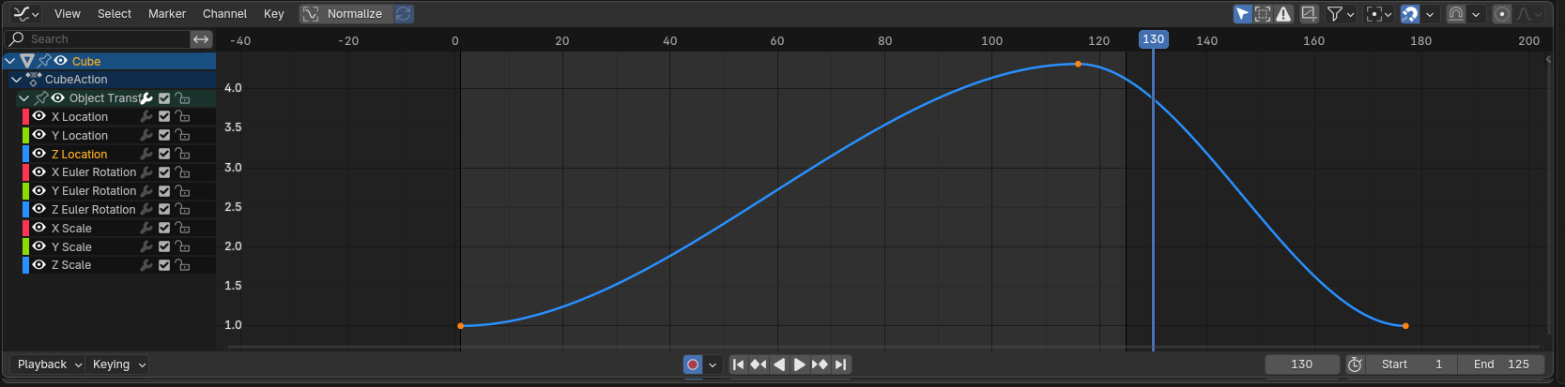Image resolution: width=1565 pixels, height=387 pixels.
Task: Open the proportional falloff curve dropdown
Action: pos(1529,14)
